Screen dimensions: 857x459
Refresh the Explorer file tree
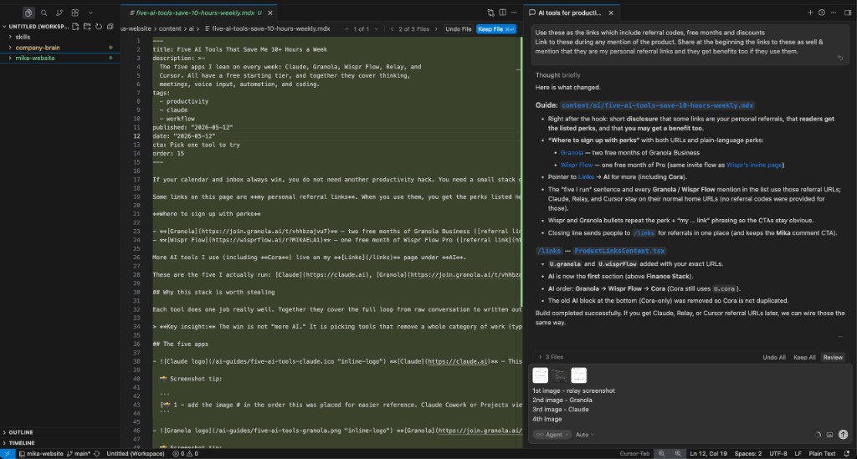tap(99, 26)
